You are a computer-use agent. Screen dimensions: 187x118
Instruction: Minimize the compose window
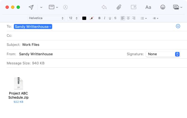13,7
